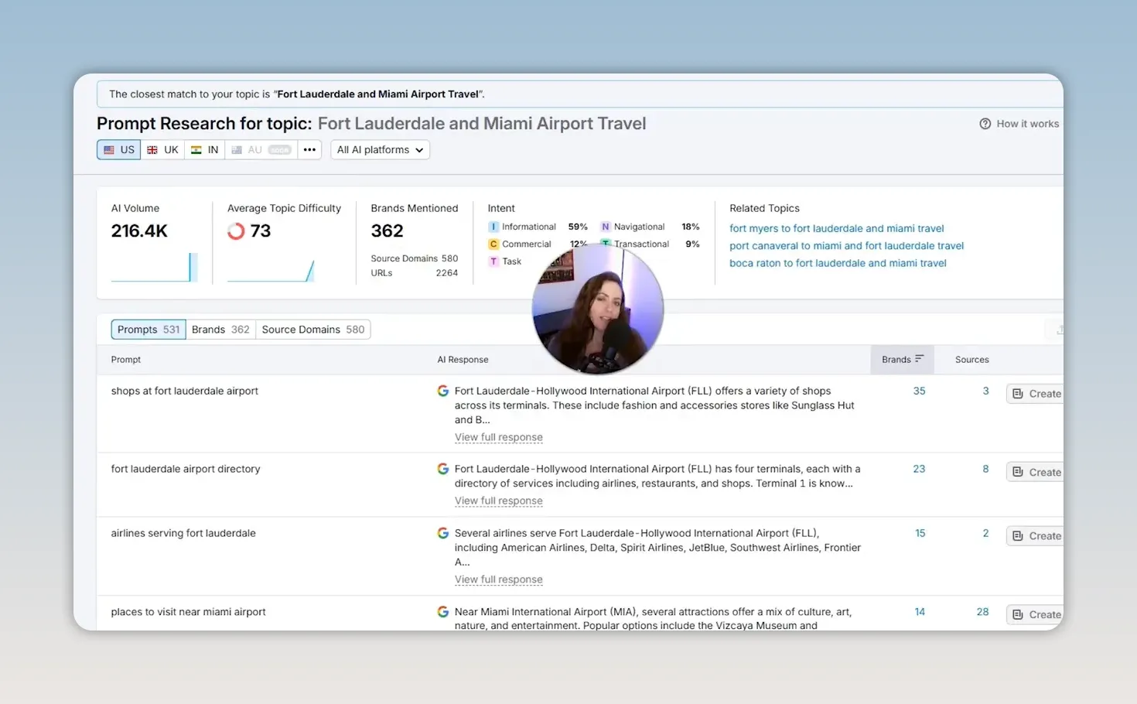
Task: Click Google icon for places to visit near miami airport
Action: [443, 612]
